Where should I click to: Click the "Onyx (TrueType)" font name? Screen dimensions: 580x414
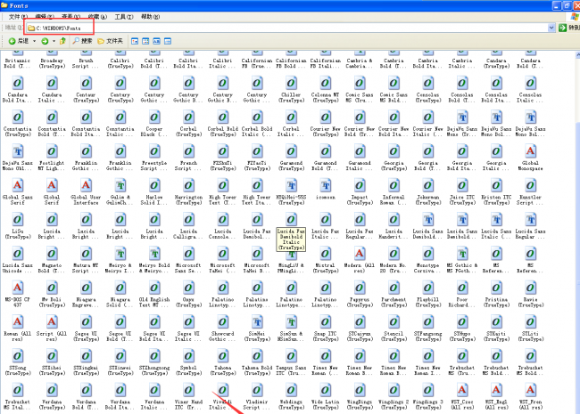coord(188,302)
